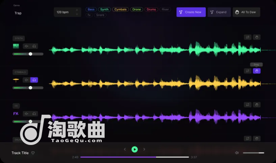Solo the Synth track with headphones icon

[34, 46]
